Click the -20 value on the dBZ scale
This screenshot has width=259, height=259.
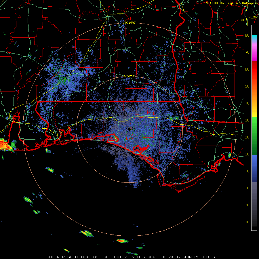(x=246, y=205)
